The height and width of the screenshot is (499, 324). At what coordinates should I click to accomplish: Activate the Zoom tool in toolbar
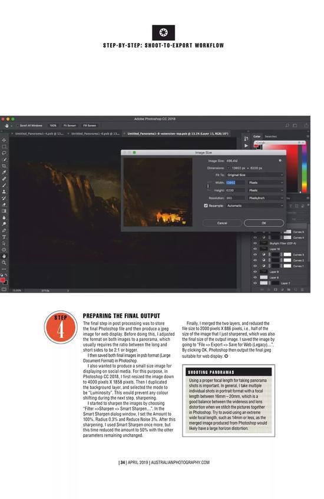(x=4, y=263)
